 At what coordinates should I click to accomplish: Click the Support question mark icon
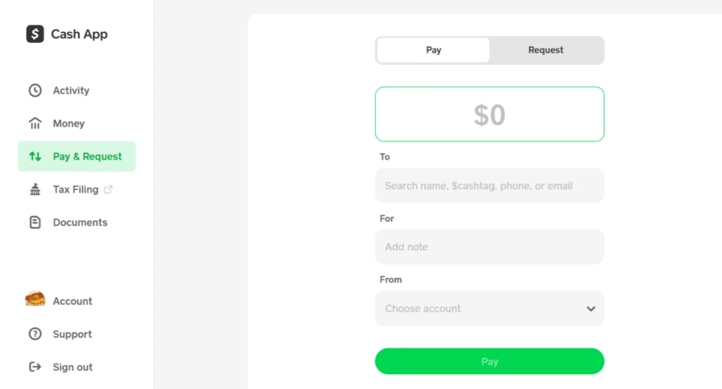[x=35, y=334]
